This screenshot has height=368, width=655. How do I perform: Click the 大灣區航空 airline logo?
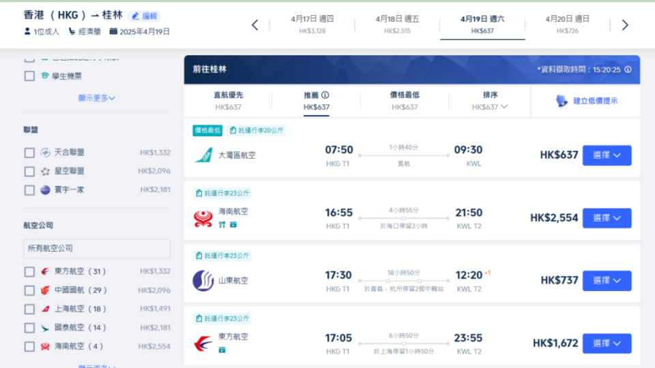pos(203,155)
